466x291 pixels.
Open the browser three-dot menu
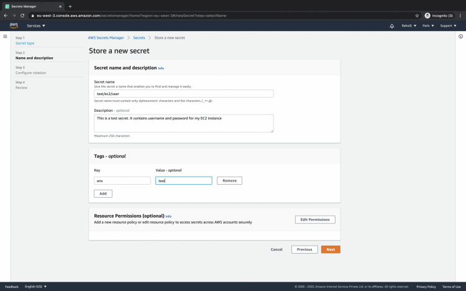pyautogui.click(x=460, y=15)
